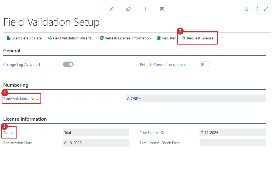Click the Last License Check Error field
This screenshot has height=189, width=274.
[x=232, y=143]
